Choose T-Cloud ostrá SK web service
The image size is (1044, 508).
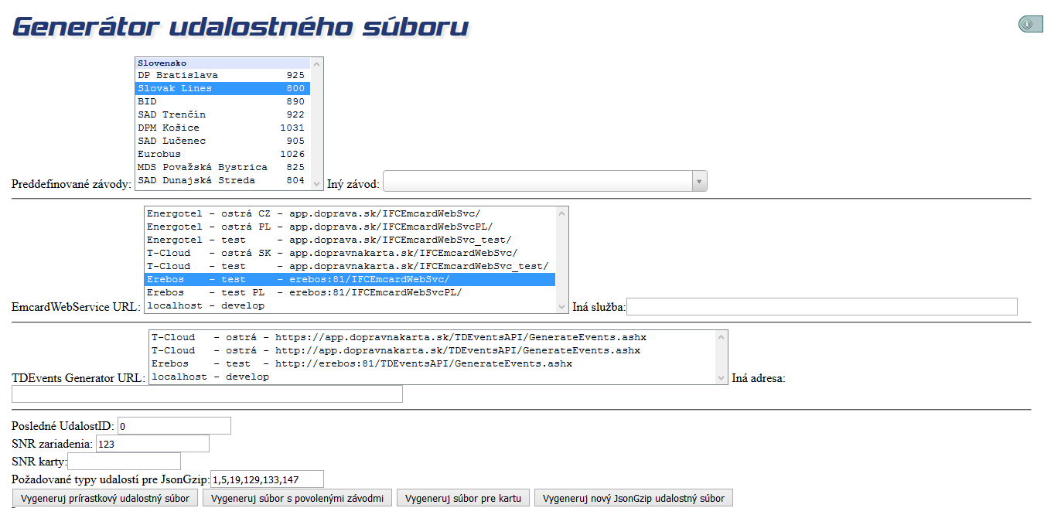click(x=350, y=253)
